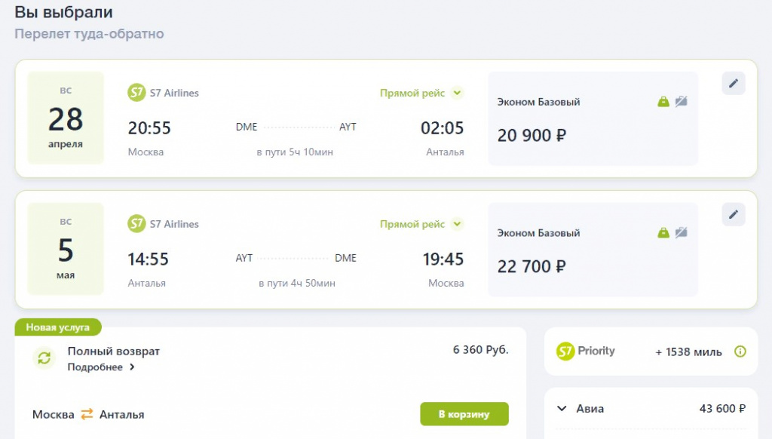Expand the 'Прямой рейс' details for the return flight
Image resolution: width=772 pixels, height=439 pixels.
457,224
